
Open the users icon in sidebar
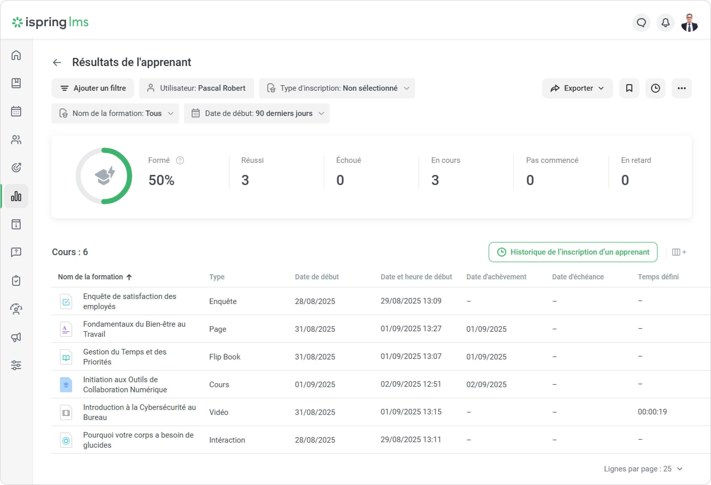point(16,140)
